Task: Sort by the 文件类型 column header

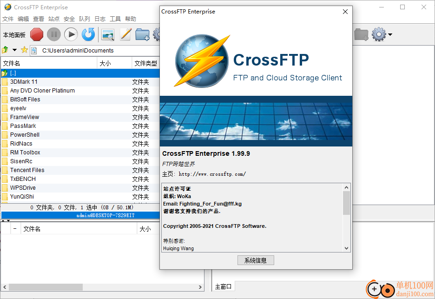Action: 146,63
